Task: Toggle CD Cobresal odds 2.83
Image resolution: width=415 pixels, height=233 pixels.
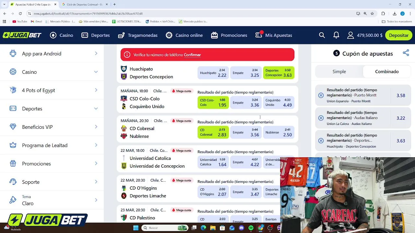Action: (x=213, y=132)
